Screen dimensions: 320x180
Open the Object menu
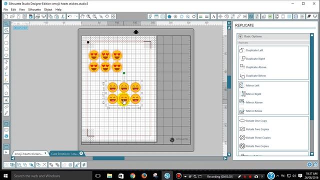point(48,9)
